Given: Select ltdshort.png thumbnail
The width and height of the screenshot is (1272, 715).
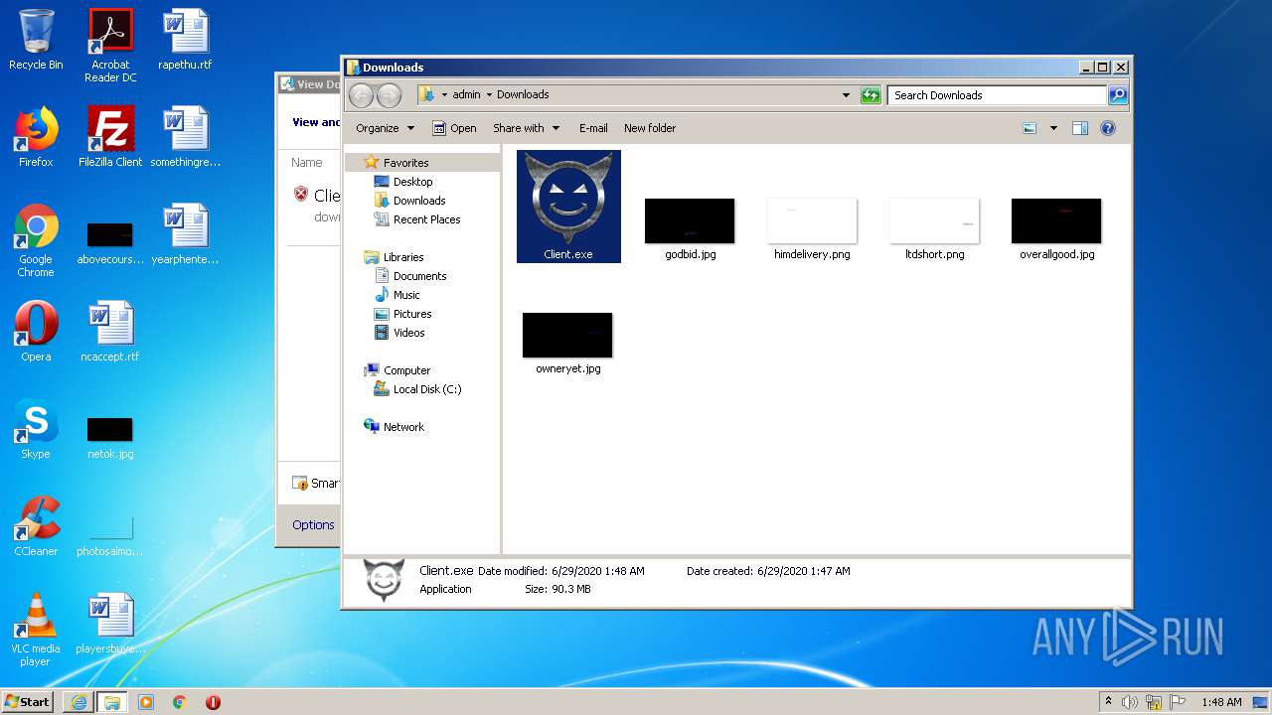Looking at the screenshot, I should (934, 228).
